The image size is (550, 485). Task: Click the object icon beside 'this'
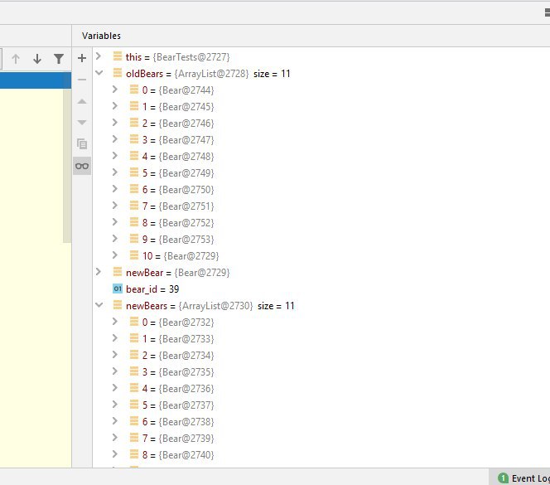click(x=118, y=56)
